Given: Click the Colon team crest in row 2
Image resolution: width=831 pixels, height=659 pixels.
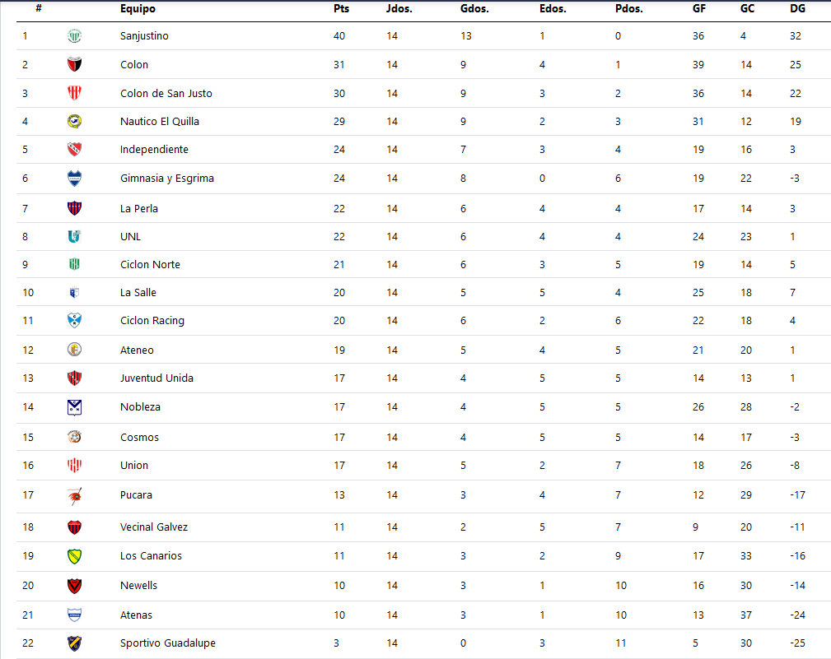Looking at the screenshot, I should pos(74,64).
